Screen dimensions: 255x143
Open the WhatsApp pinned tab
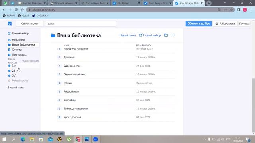[5, 3]
